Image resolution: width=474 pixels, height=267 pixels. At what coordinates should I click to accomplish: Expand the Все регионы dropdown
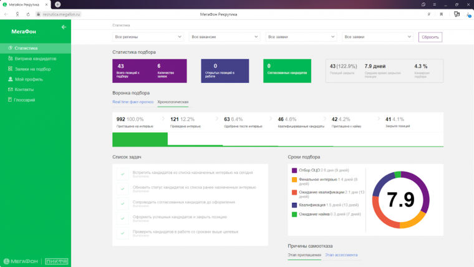(148, 37)
